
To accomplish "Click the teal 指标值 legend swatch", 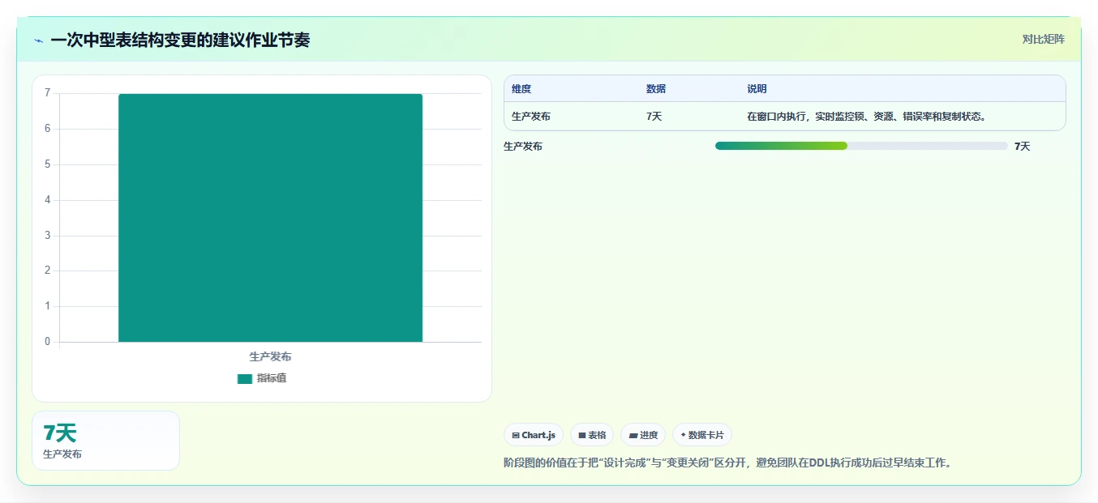I will click(x=244, y=379).
